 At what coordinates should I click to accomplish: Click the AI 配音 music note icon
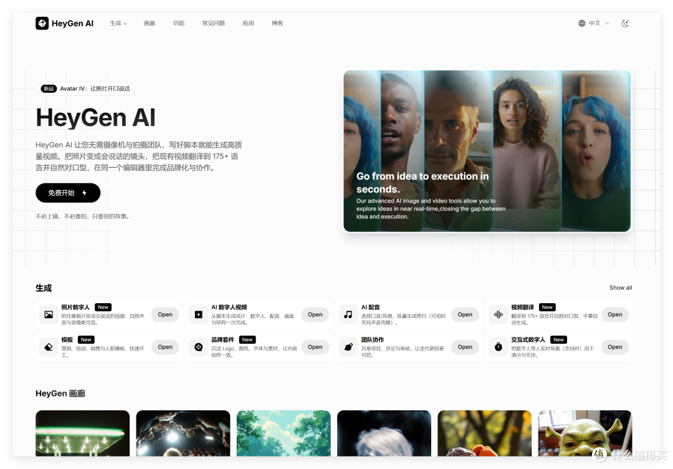pyautogui.click(x=348, y=315)
